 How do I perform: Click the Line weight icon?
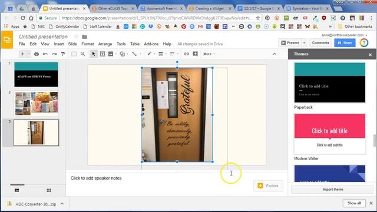(161, 54)
